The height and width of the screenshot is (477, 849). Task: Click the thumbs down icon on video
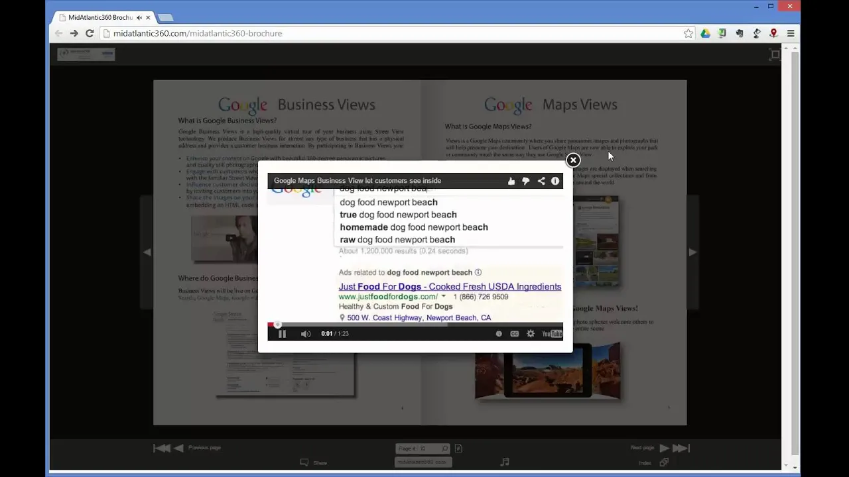tap(526, 181)
